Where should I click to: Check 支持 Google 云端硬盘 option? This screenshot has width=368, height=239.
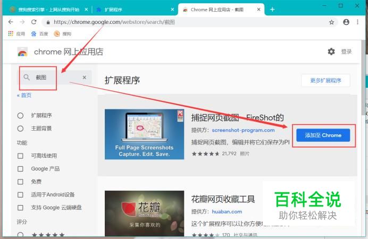click(x=20, y=208)
